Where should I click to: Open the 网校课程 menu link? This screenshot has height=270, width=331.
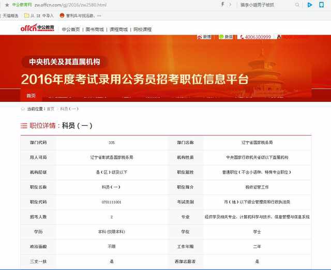tap(143, 29)
